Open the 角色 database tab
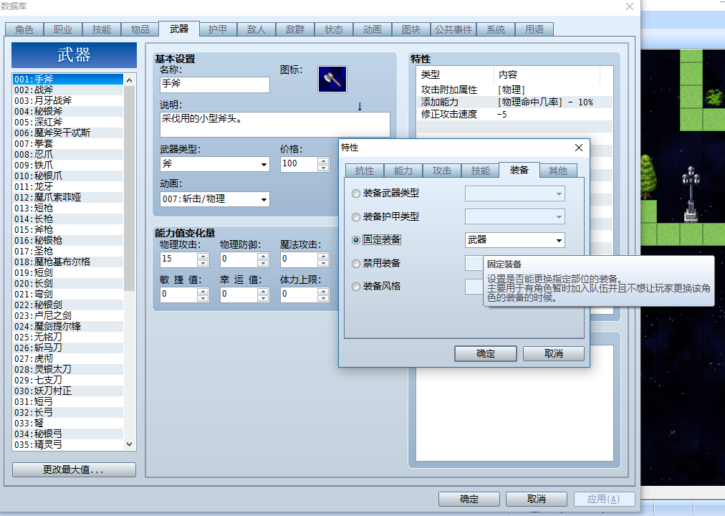Screen dimensions: 725x516 [x=24, y=29]
